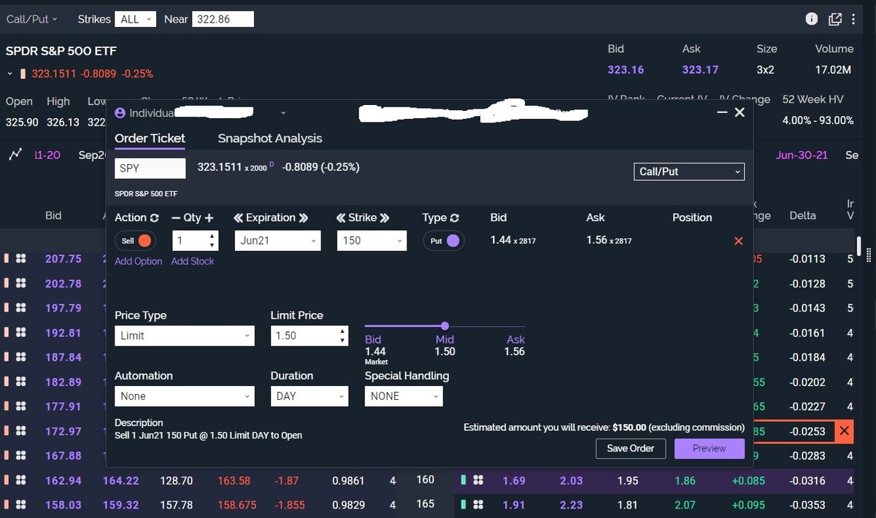876x518 pixels.
Task: Open the Price Type Limit dropdown
Action: 185,336
